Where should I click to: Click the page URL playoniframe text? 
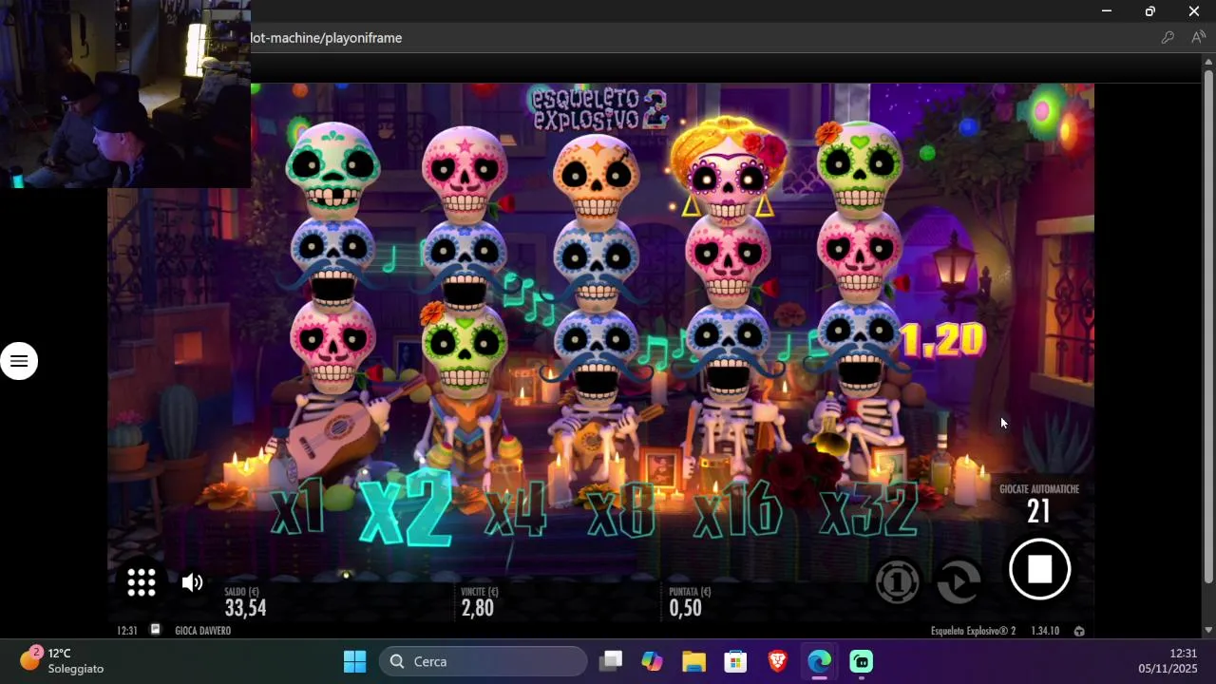326,38
